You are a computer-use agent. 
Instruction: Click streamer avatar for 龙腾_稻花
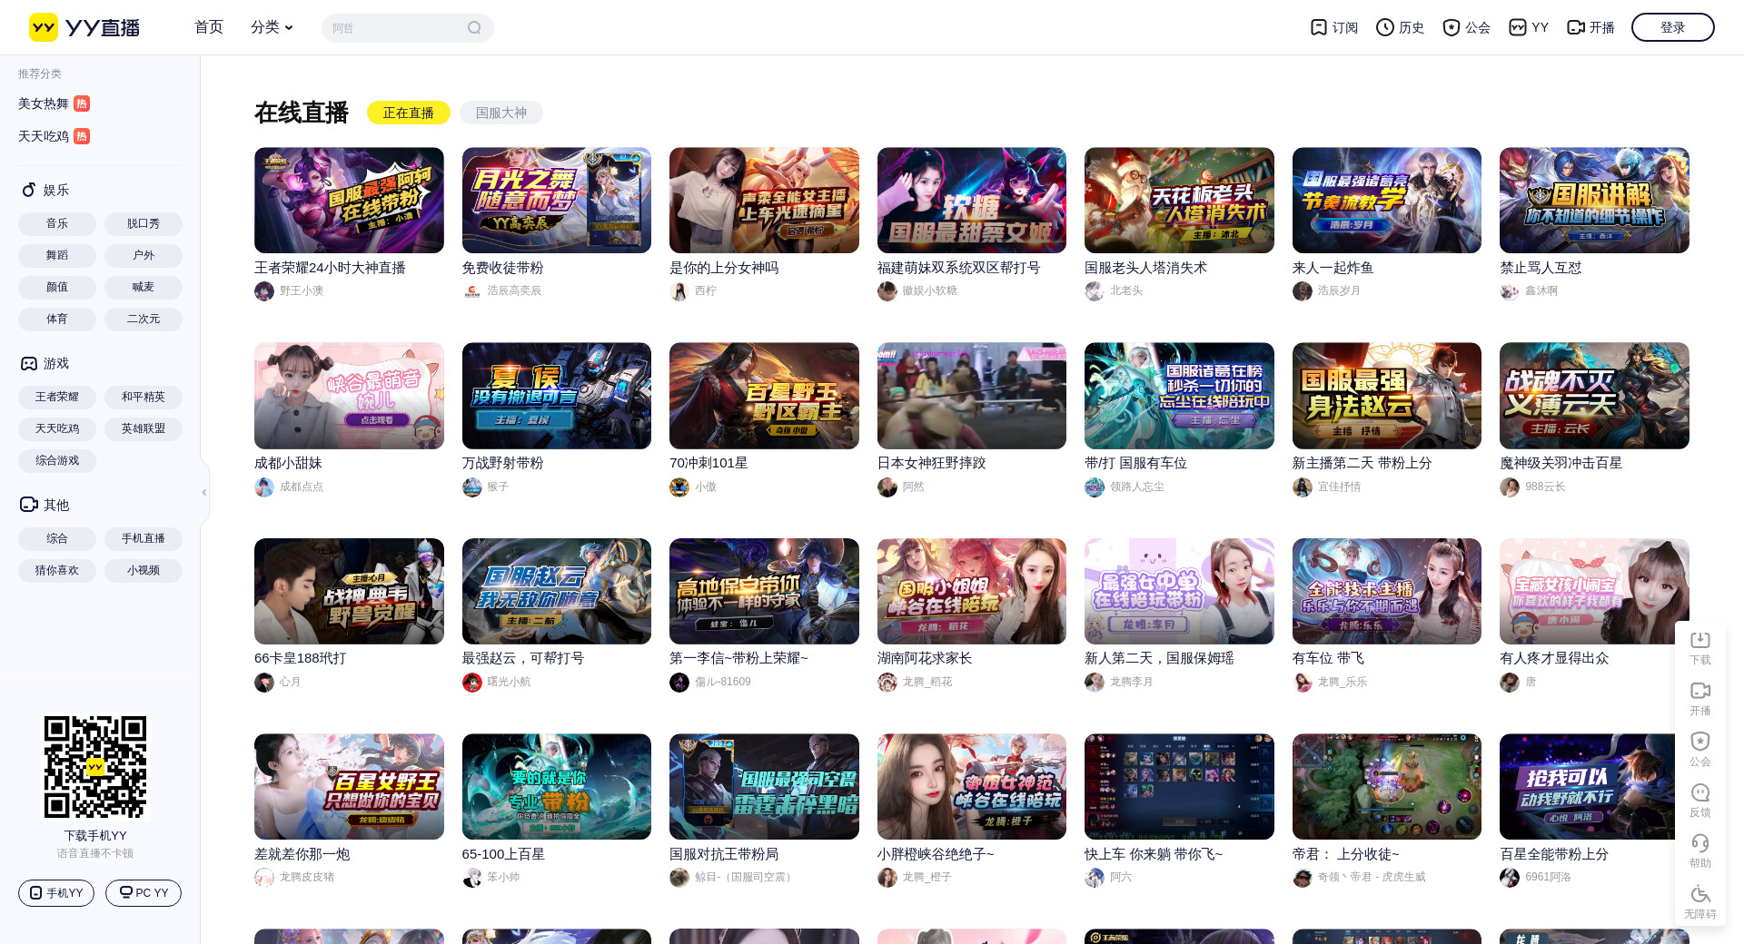point(887,683)
